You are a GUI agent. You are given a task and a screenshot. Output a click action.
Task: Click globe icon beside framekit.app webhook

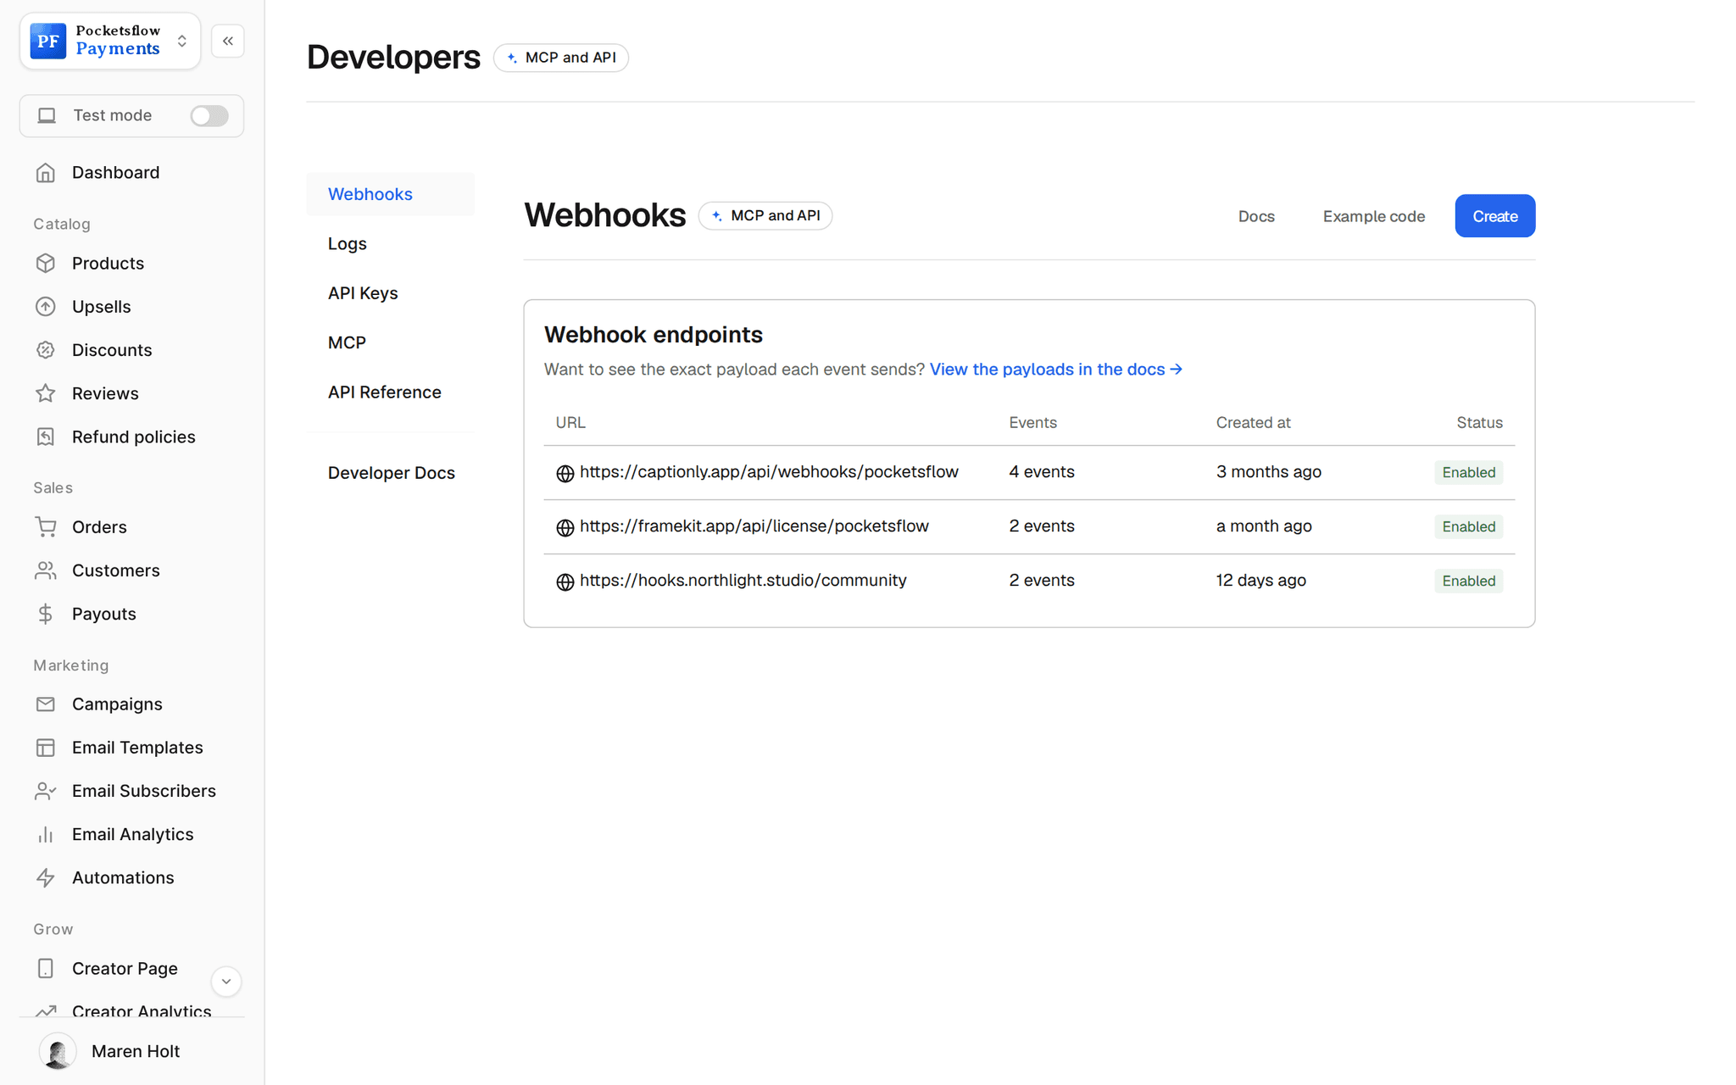pos(565,527)
